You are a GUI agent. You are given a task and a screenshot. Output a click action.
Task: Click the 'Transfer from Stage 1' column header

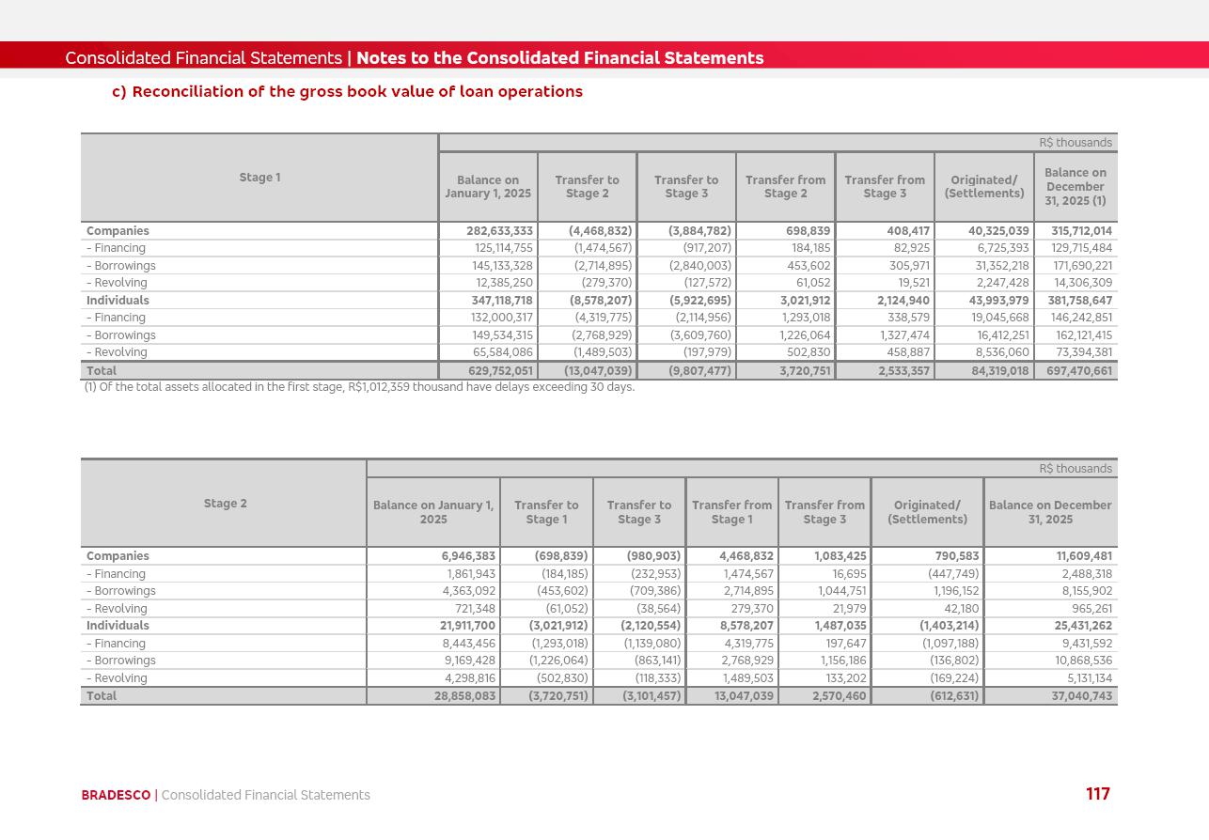click(731, 512)
